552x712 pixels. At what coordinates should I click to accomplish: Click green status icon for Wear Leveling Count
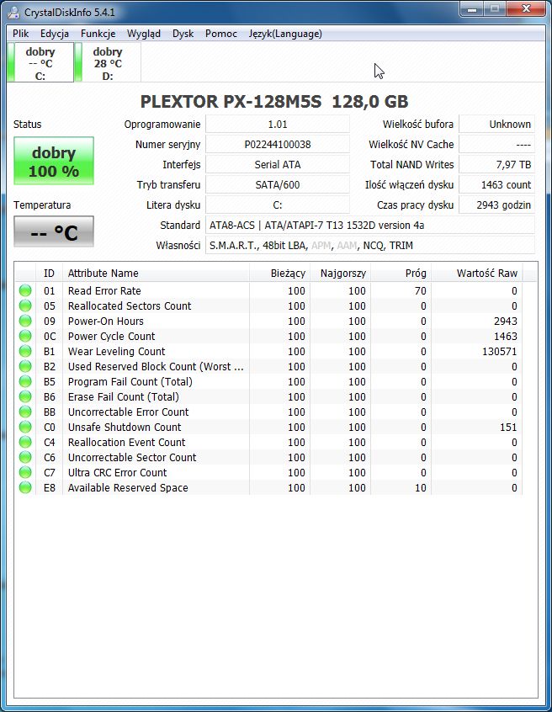click(x=25, y=351)
